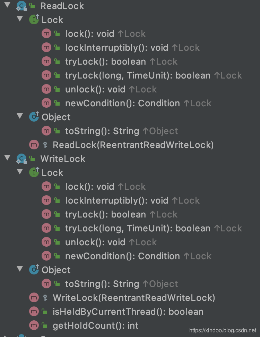Screen dimensions: 260x337
Task: Click the method icon beside ReadLock constructor
Action: point(34,145)
